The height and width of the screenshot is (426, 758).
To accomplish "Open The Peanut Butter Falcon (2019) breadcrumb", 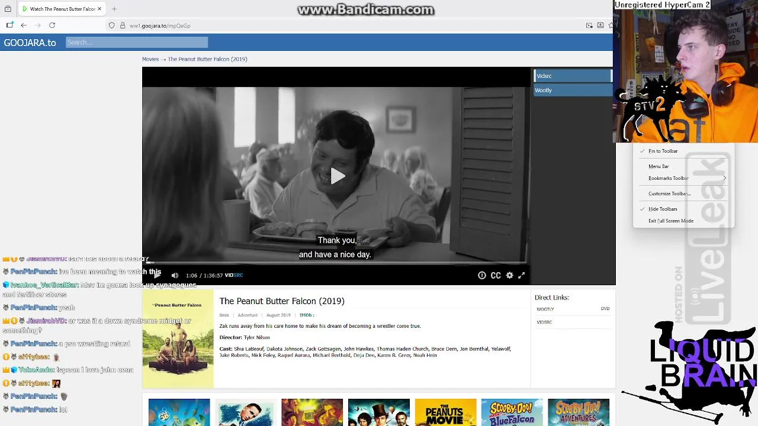I will [207, 59].
